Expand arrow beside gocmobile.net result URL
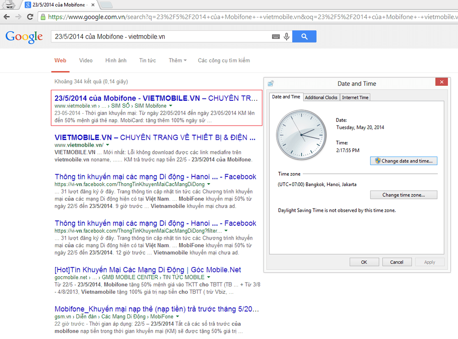 click(x=209, y=277)
